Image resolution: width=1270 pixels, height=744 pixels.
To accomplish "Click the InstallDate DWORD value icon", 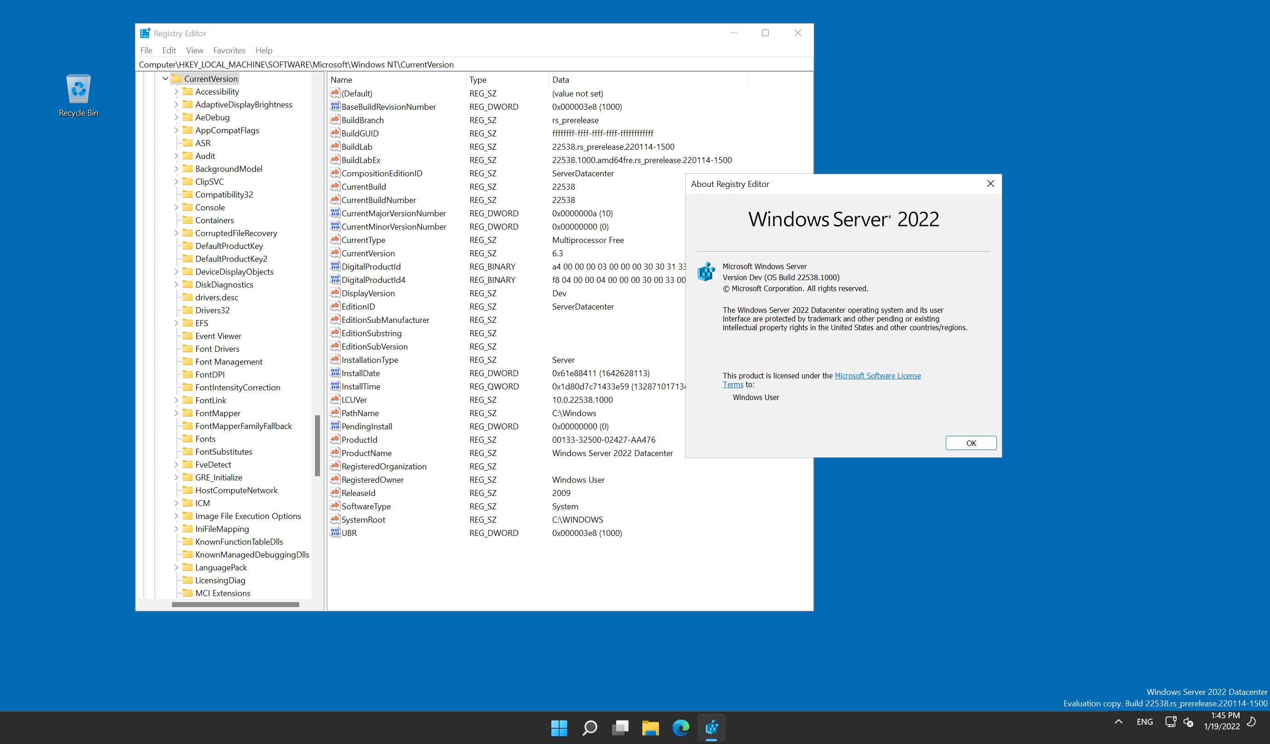I will click(335, 373).
